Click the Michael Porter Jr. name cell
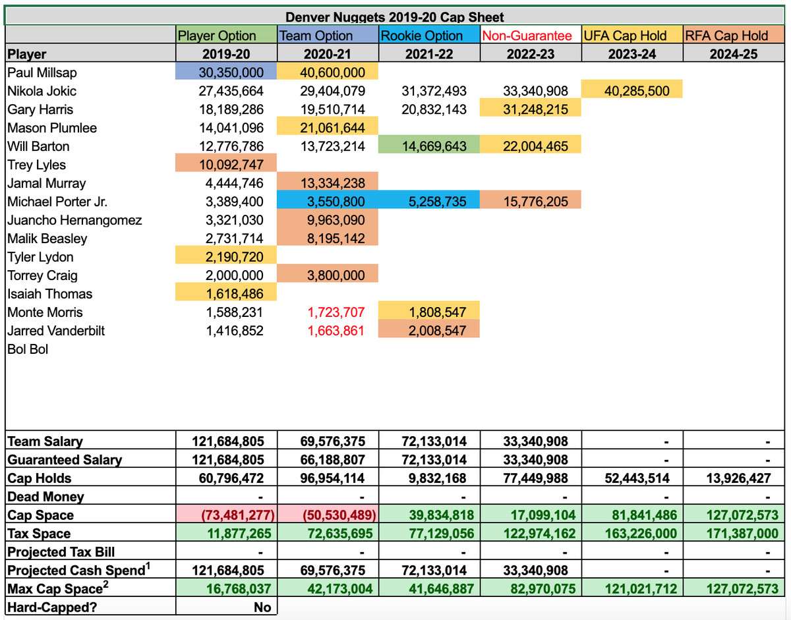The height and width of the screenshot is (620, 791). [x=91, y=201]
